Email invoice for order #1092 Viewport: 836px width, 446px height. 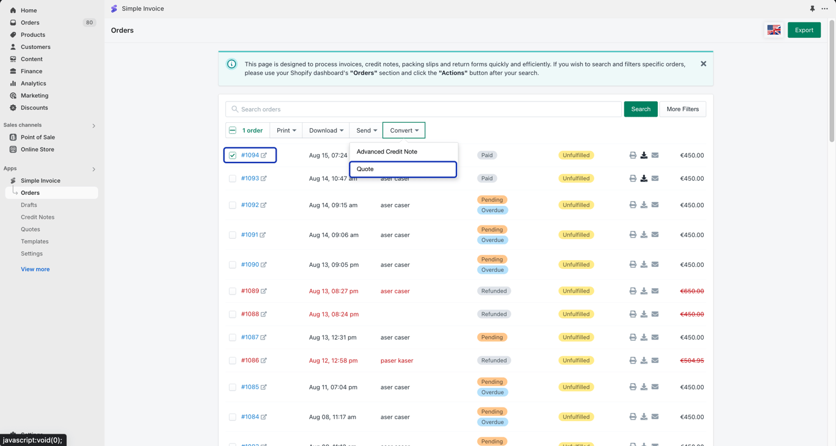[655, 205]
